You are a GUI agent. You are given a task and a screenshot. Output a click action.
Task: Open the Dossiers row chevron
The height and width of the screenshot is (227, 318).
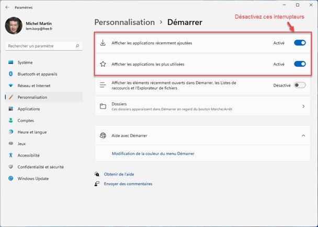click(x=303, y=106)
